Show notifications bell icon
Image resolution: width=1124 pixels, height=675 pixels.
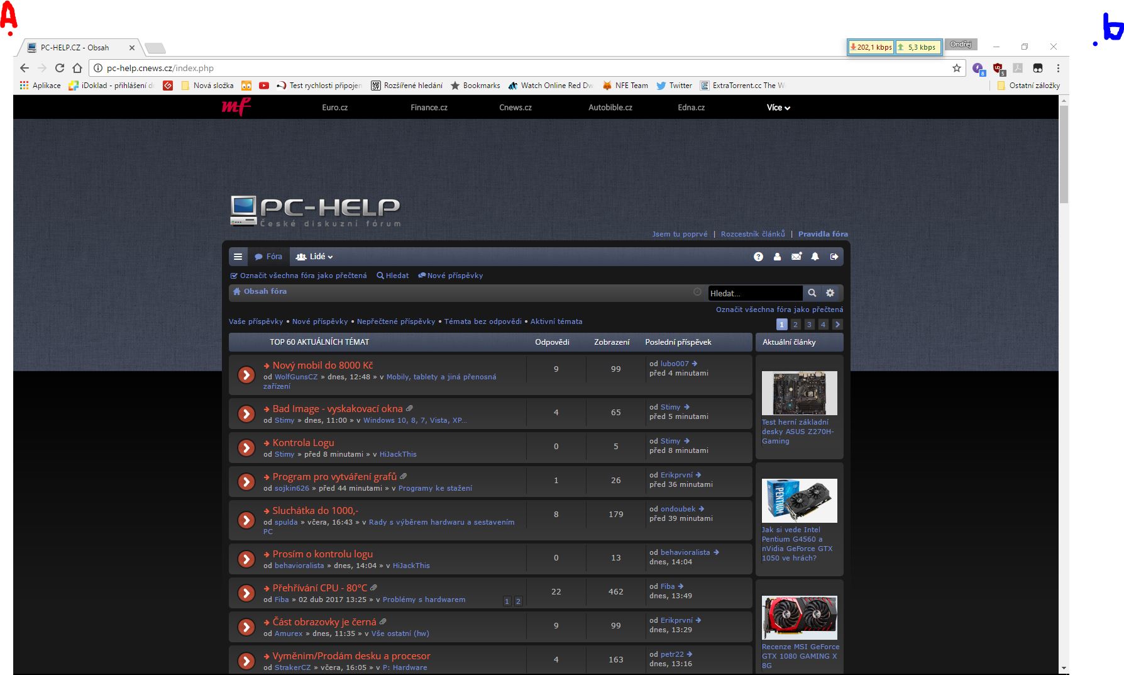[815, 257]
